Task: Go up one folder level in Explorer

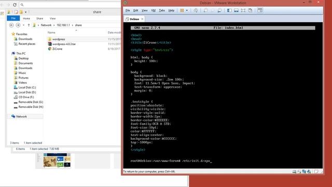Action: pyautogui.click(x=29, y=25)
